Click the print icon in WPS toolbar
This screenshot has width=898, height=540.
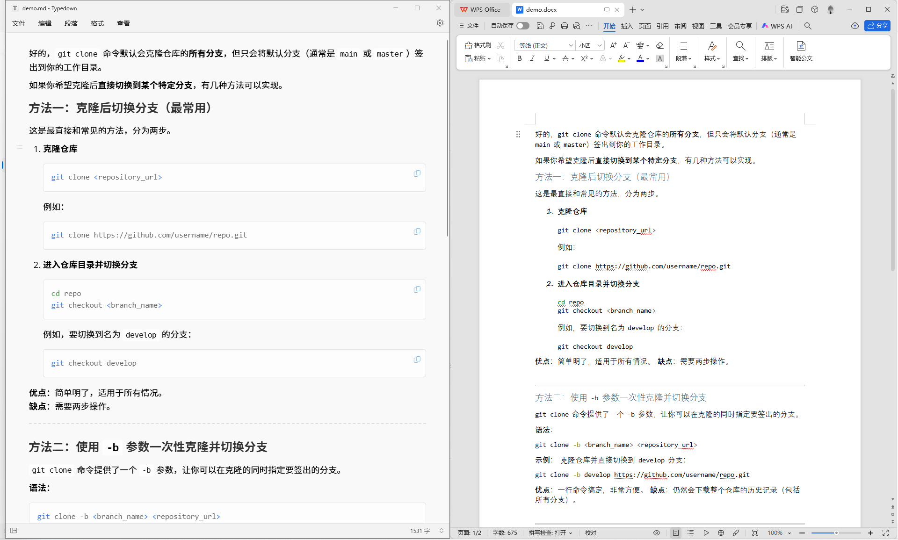[565, 26]
